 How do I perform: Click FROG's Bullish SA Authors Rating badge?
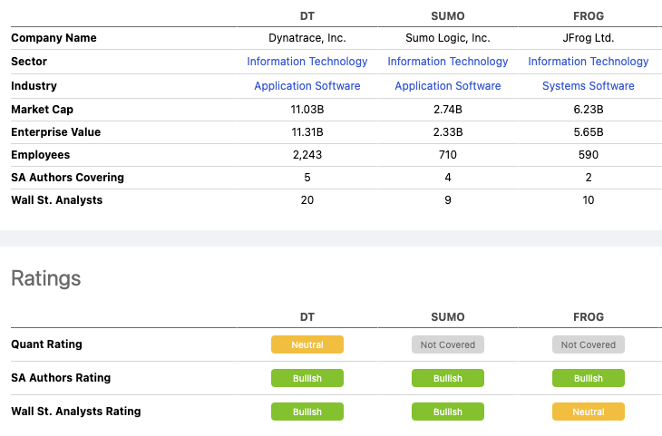point(589,378)
